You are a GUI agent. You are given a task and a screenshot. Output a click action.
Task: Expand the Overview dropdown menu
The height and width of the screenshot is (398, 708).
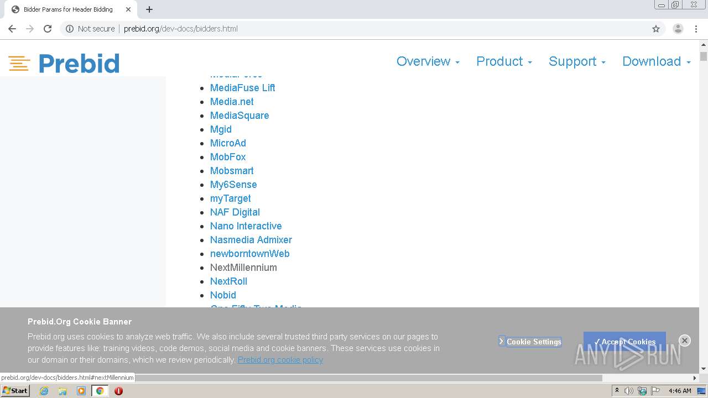[428, 61]
